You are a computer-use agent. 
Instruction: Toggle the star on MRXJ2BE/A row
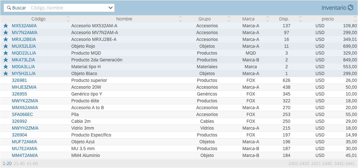point(6,39)
